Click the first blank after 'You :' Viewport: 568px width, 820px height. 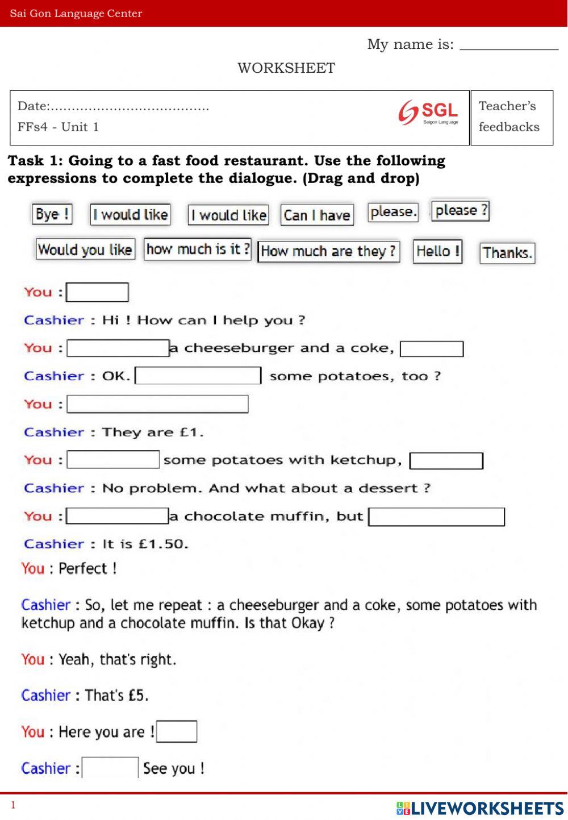(98, 293)
